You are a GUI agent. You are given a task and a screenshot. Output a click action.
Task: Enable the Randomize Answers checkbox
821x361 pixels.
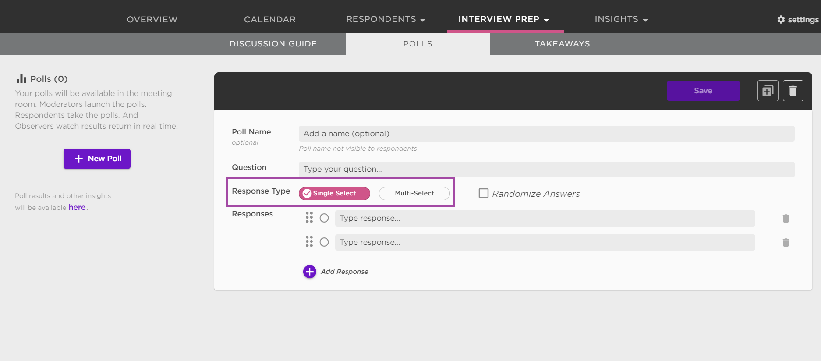484,193
